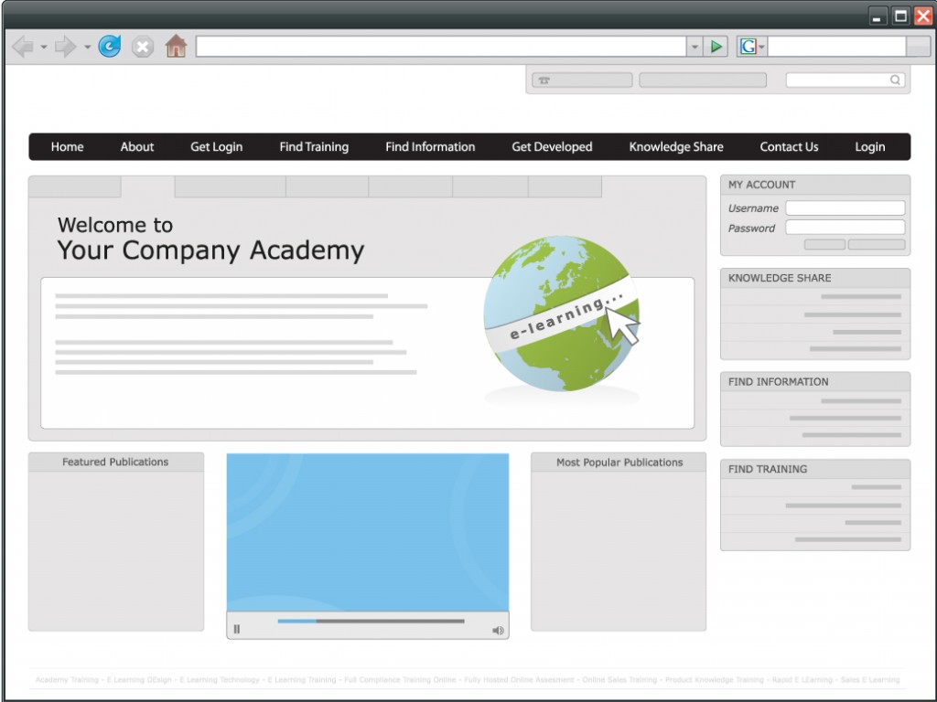
Task: Click first link under KNOWLEDGE SHARE header
Action: click(x=860, y=297)
